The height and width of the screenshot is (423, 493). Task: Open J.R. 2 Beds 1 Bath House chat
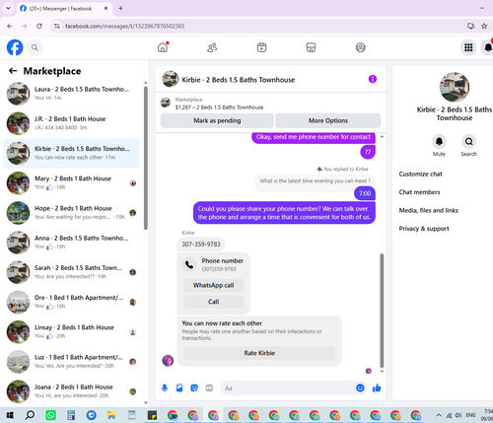[71, 123]
